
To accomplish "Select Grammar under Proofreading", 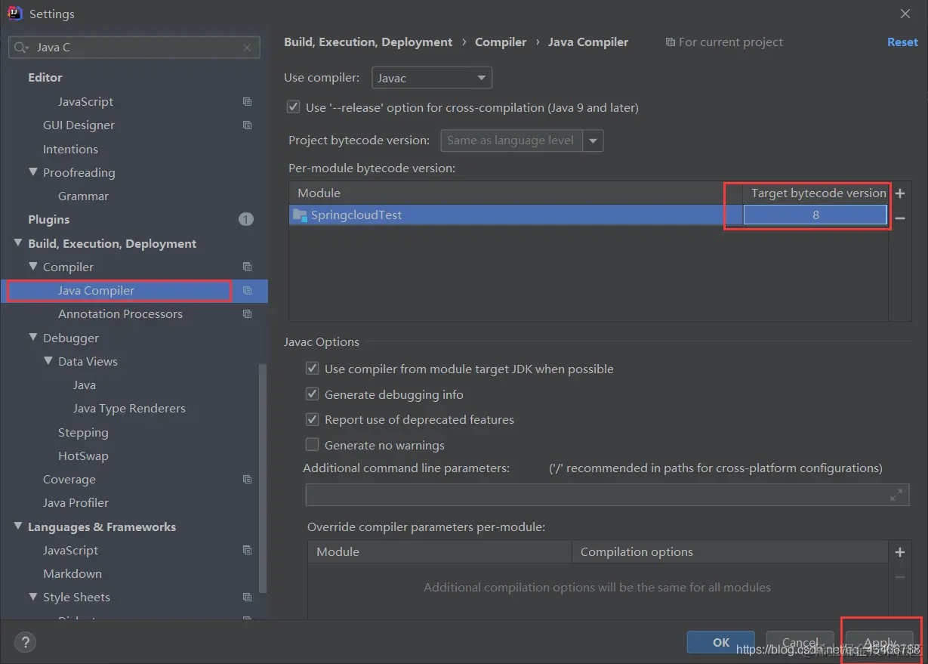I will [83, 196].
